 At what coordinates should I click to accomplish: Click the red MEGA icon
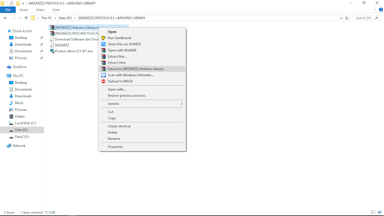point(103,82)
